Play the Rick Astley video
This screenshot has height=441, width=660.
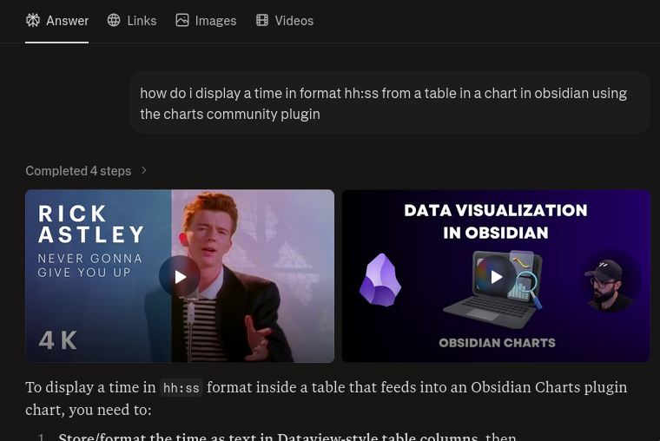point(180,276)
